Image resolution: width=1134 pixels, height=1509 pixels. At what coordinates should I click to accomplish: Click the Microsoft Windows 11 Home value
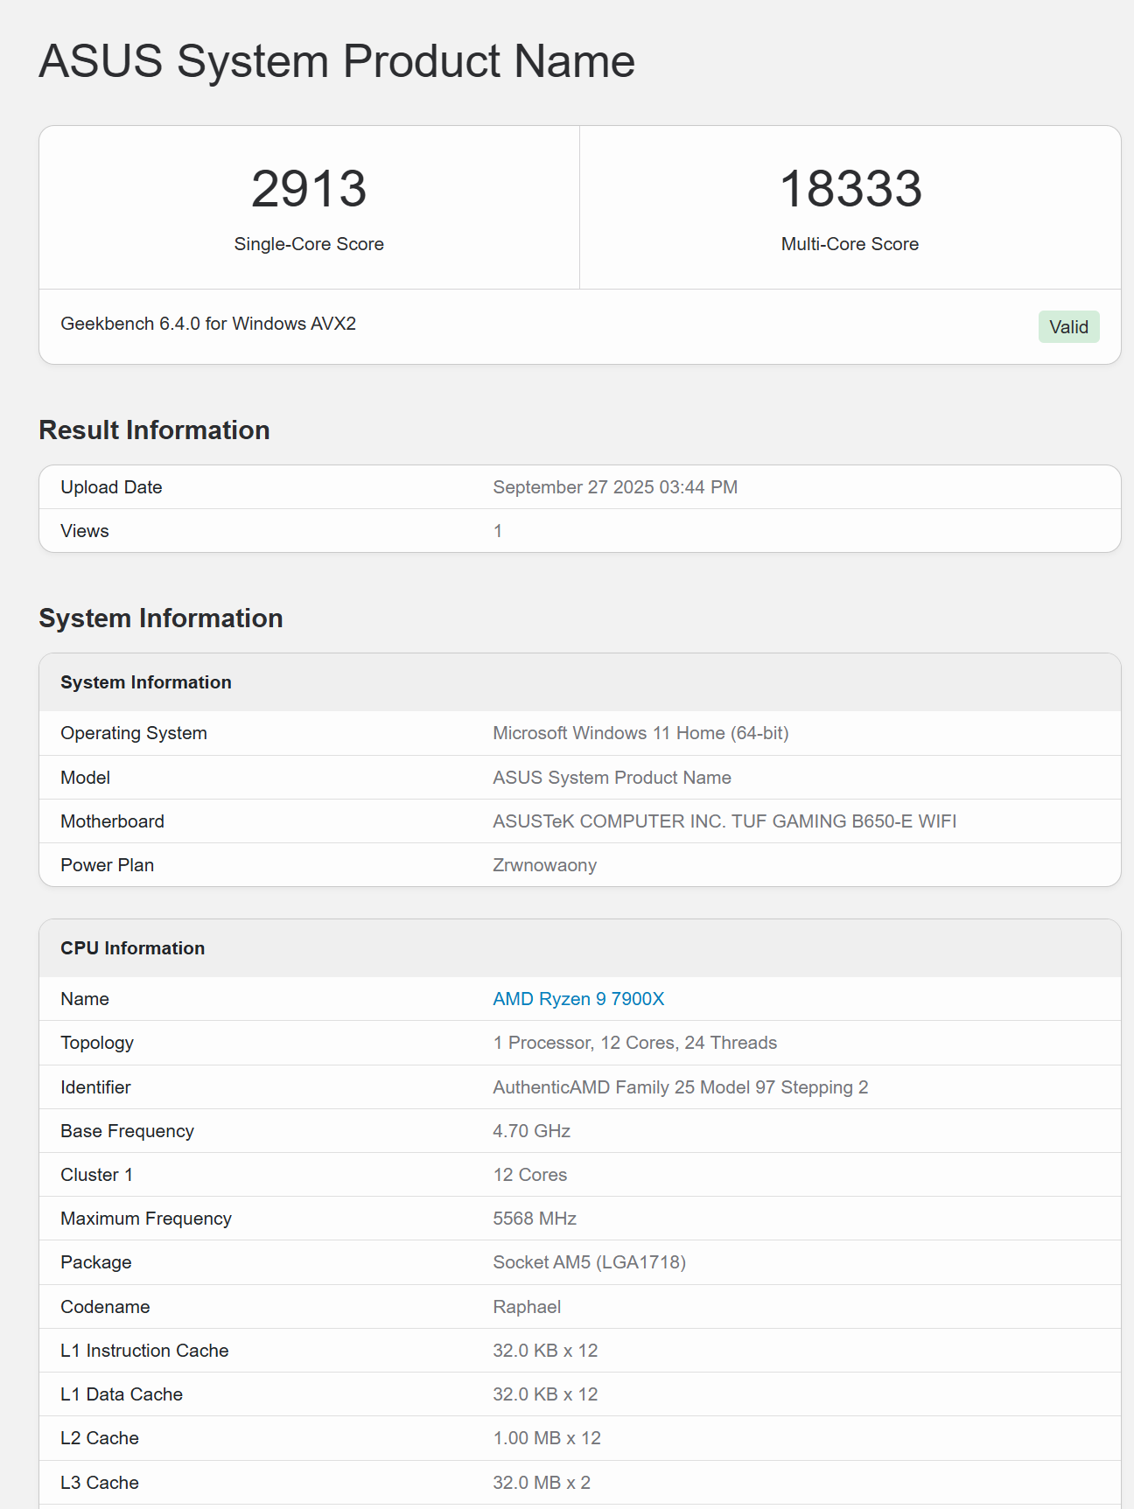tap(640, 733)
